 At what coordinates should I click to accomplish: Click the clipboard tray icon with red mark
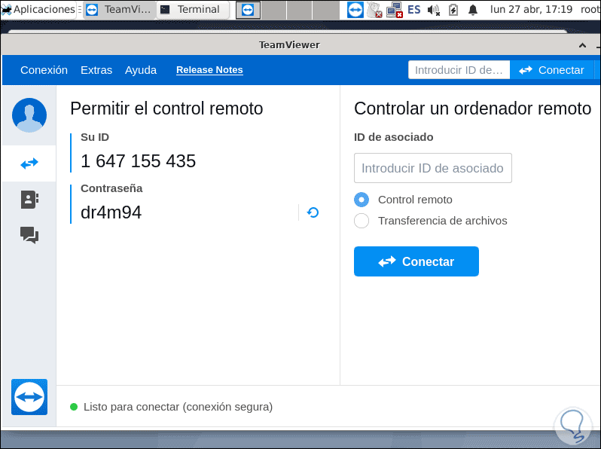point(374,10)
